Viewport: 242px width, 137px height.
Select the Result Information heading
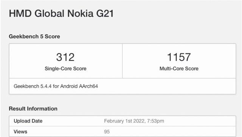[x=33, y=109]
